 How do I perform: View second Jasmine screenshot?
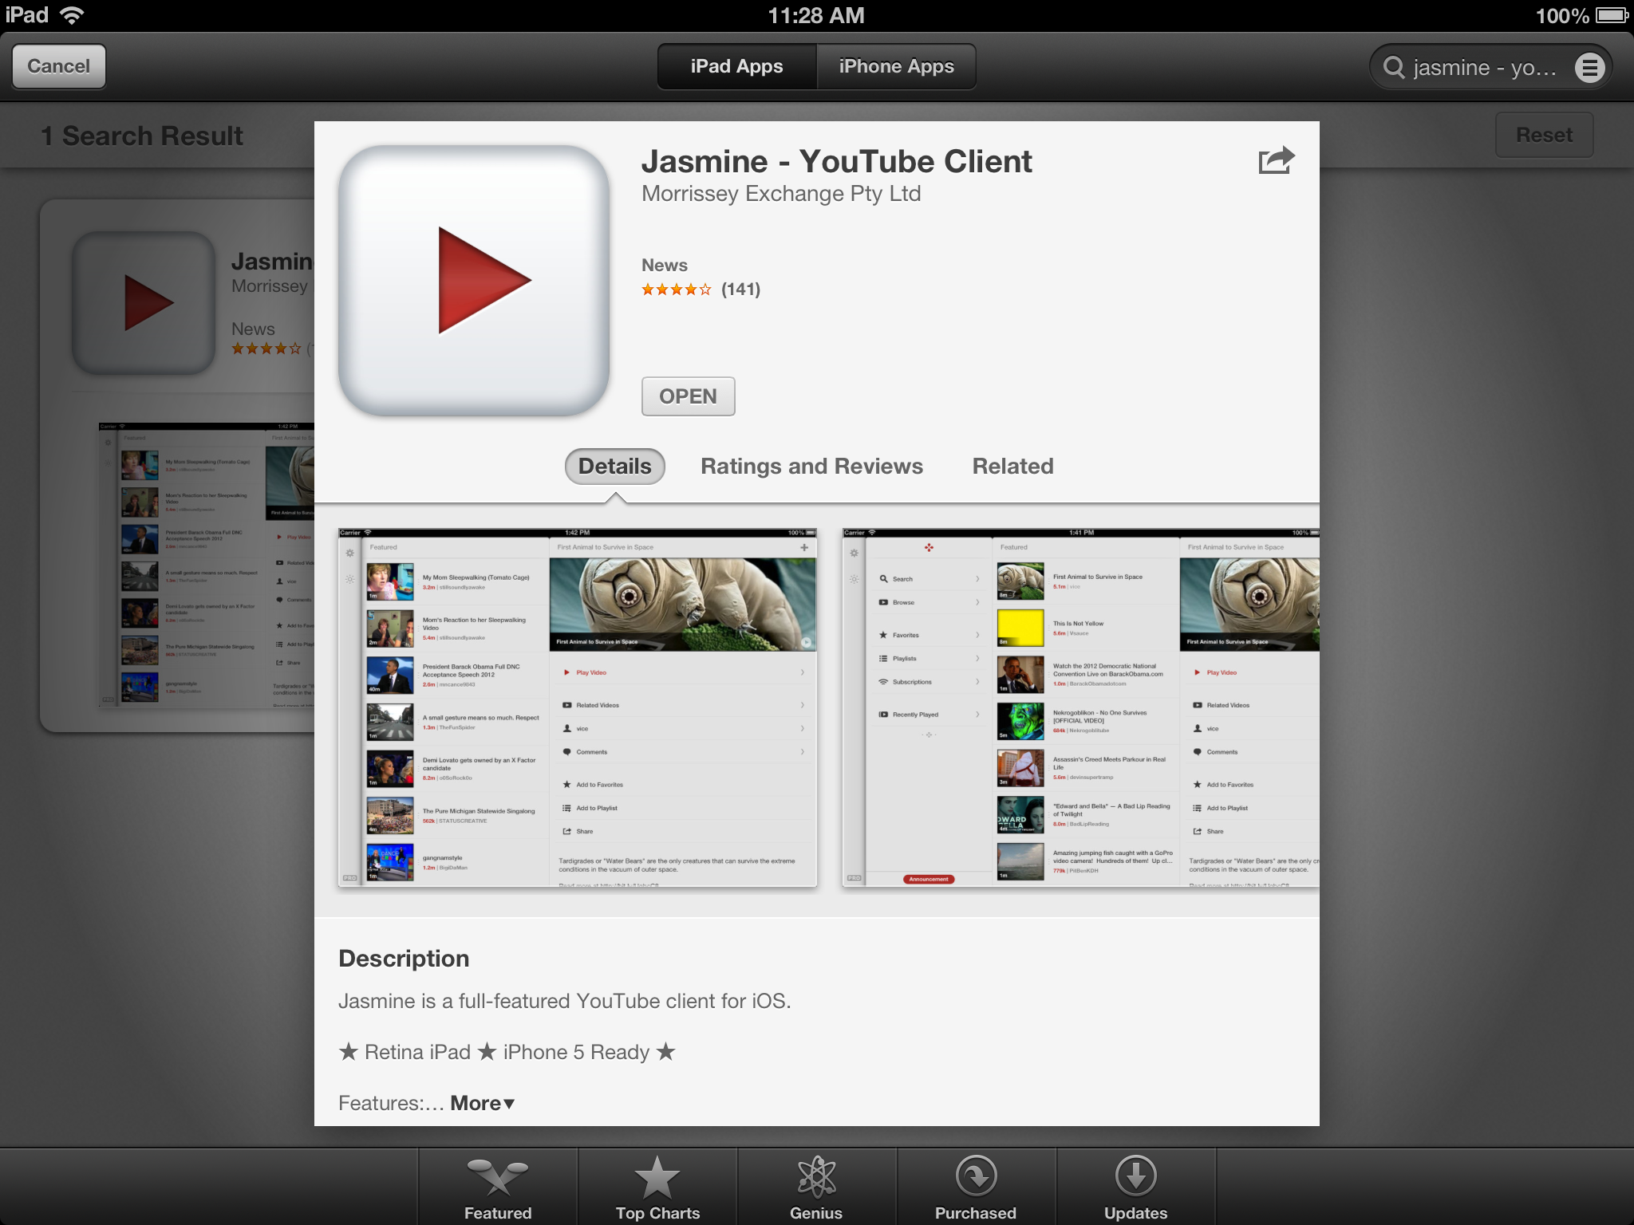coord(1081,707)
